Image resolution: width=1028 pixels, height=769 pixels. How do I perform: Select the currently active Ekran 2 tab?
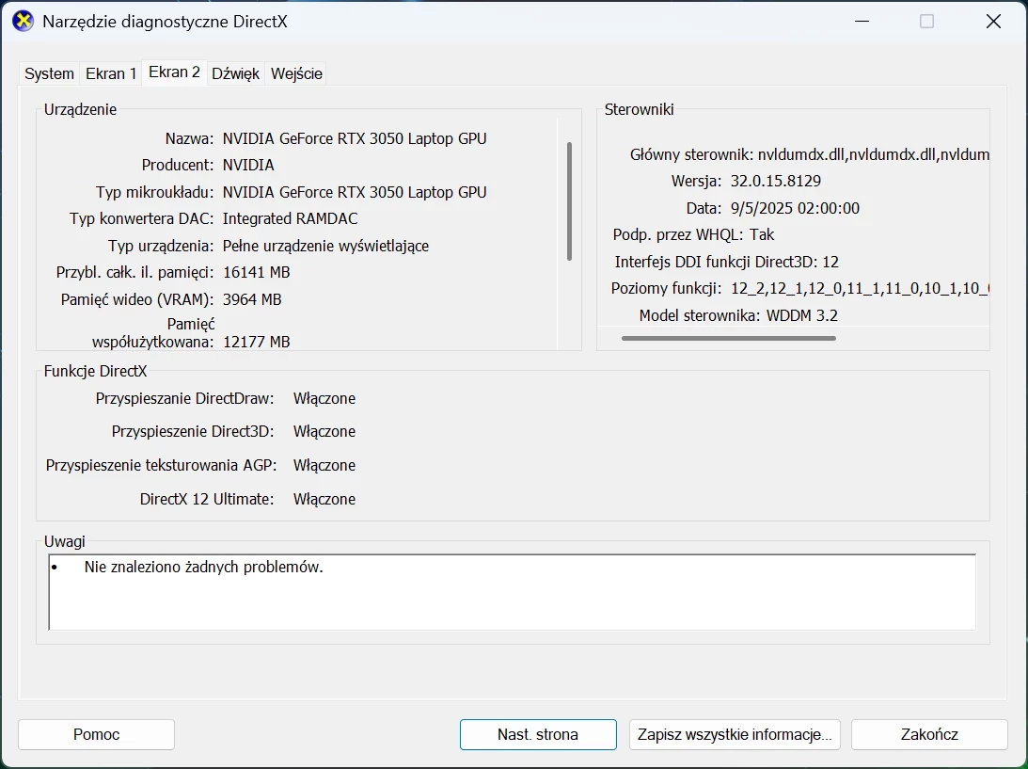point(173,72)
